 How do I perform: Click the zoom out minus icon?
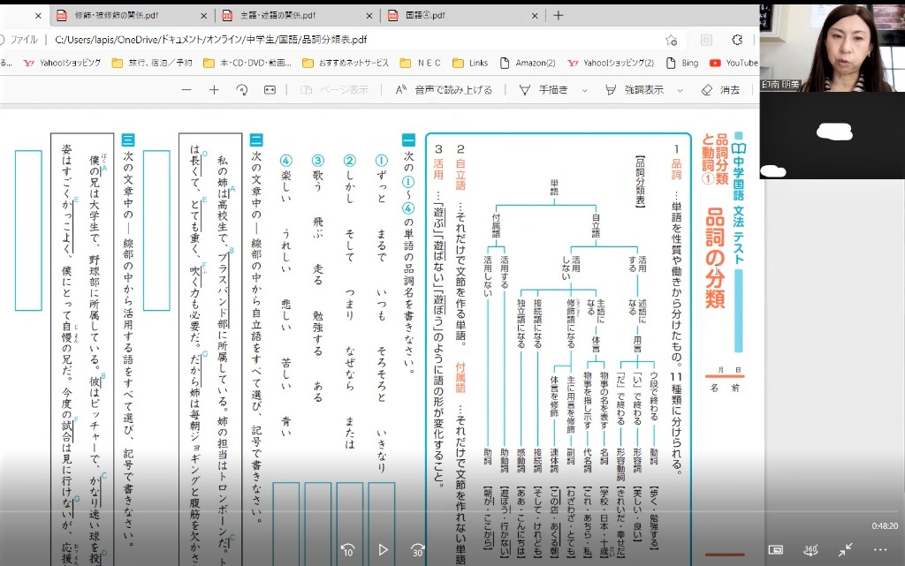point(186,90)
